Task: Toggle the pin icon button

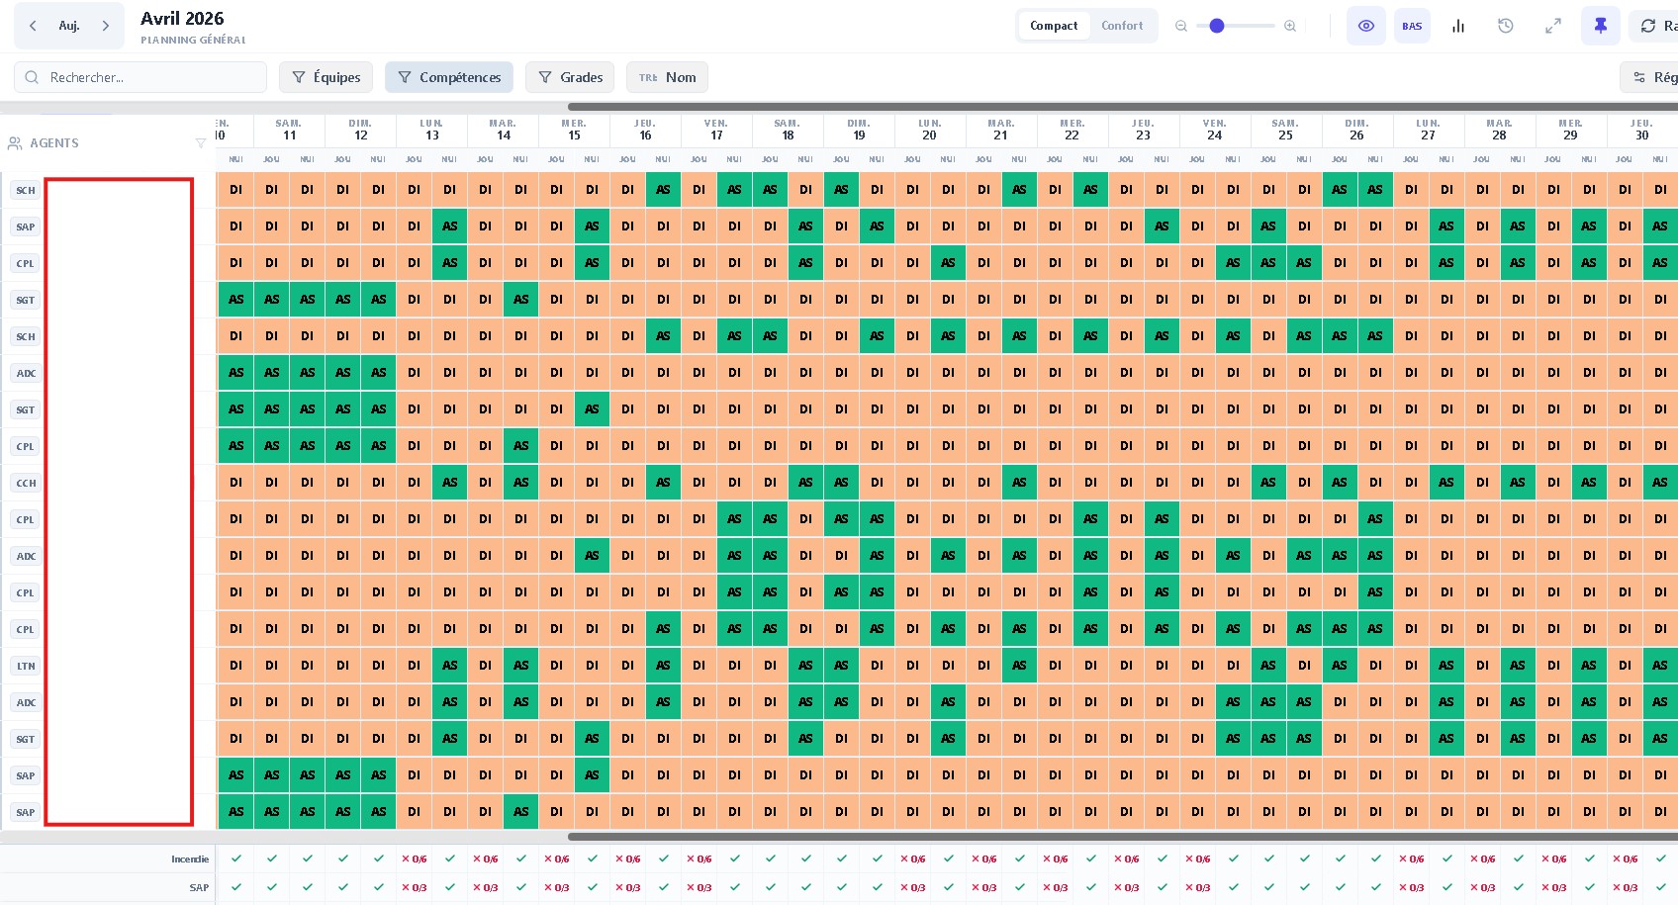Action: [x=1601, y=26]
